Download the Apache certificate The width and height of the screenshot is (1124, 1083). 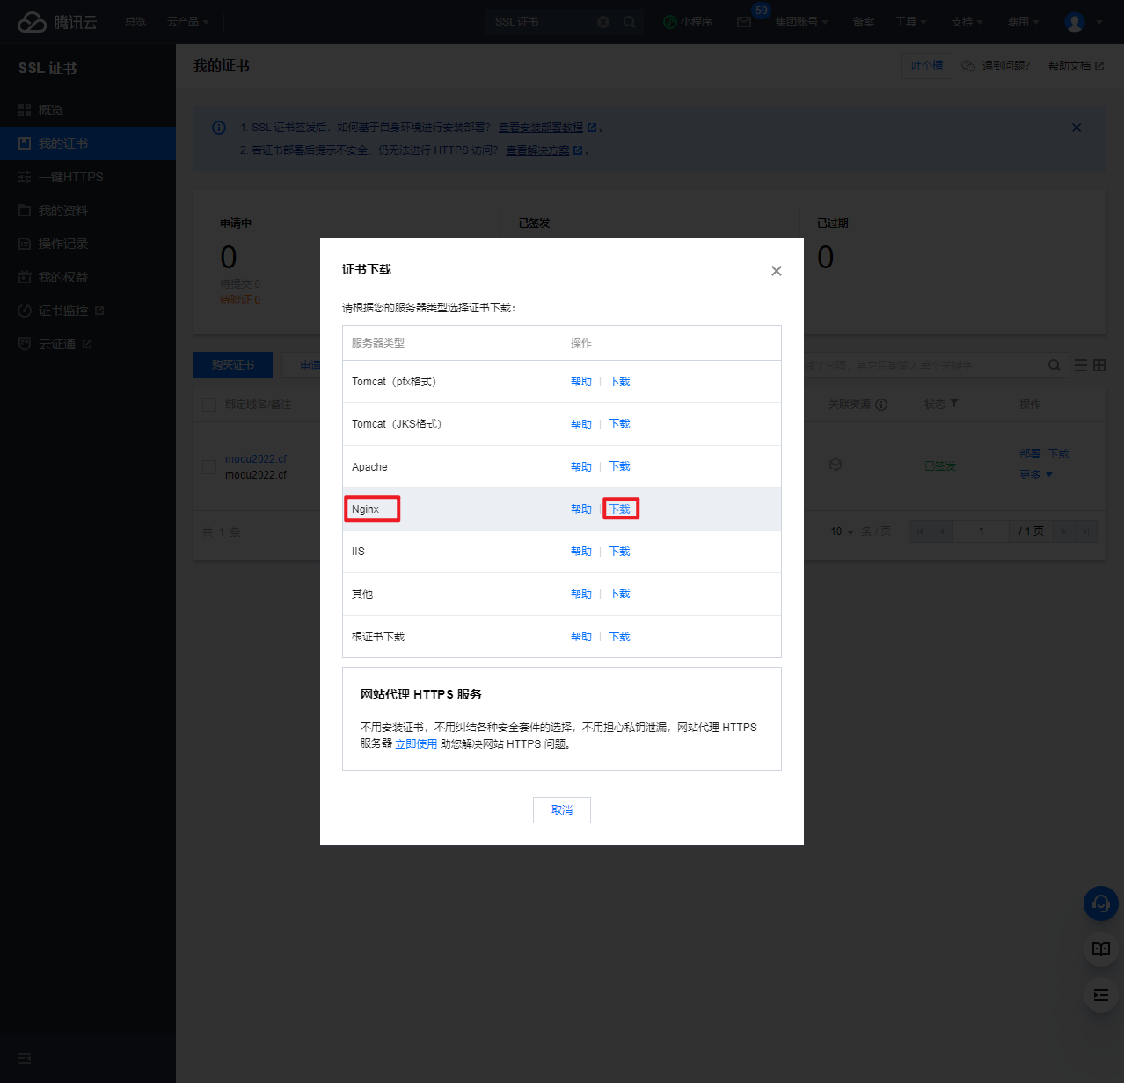tap(620, 466)
